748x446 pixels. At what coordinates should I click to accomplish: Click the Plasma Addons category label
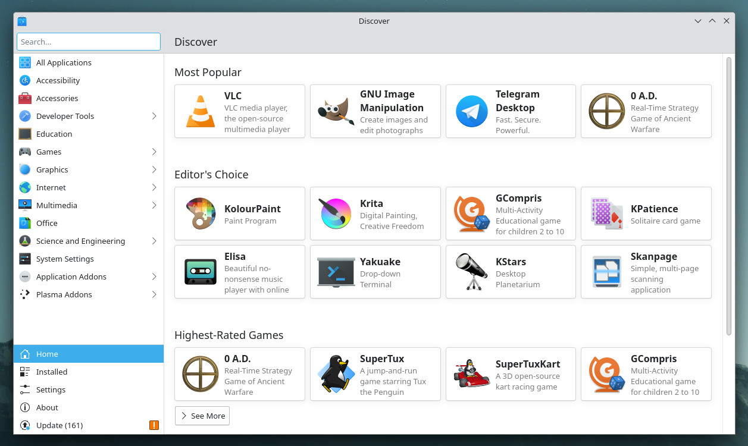pos(64,294)
